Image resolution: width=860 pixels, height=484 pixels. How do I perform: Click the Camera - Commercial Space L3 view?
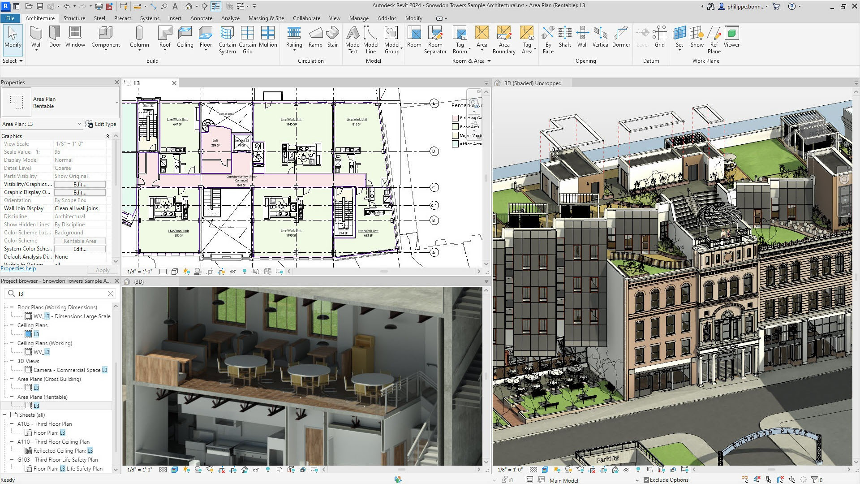[70, 370]
